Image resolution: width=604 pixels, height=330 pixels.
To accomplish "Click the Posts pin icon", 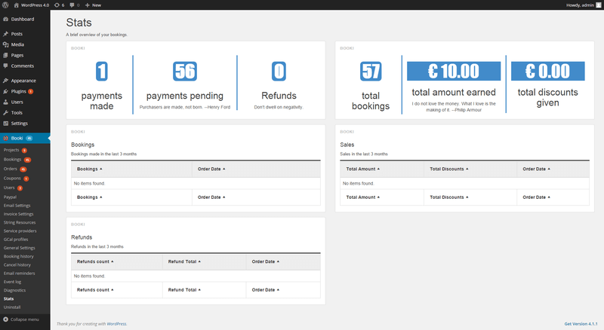I will tap(5, 34).
